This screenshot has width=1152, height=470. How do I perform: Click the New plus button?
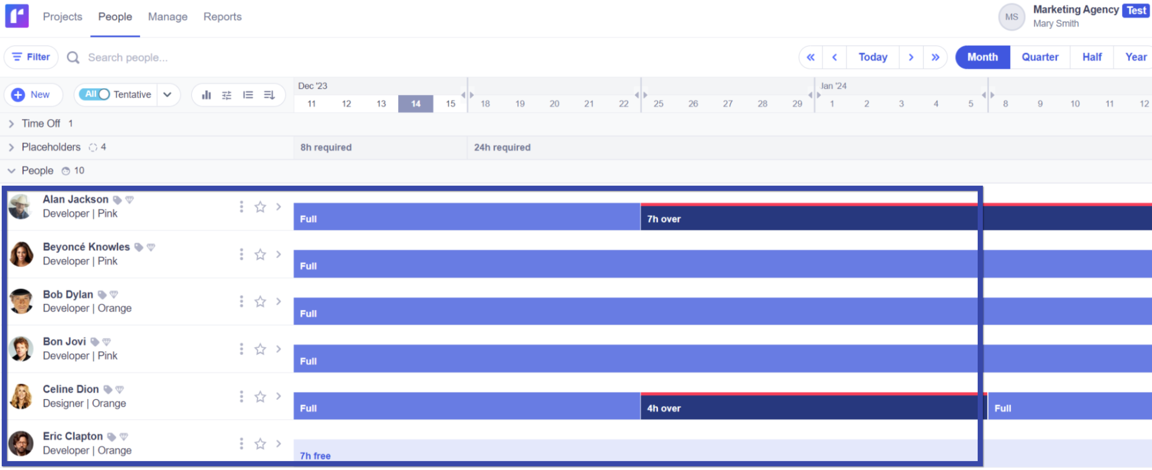click(33, 95)
